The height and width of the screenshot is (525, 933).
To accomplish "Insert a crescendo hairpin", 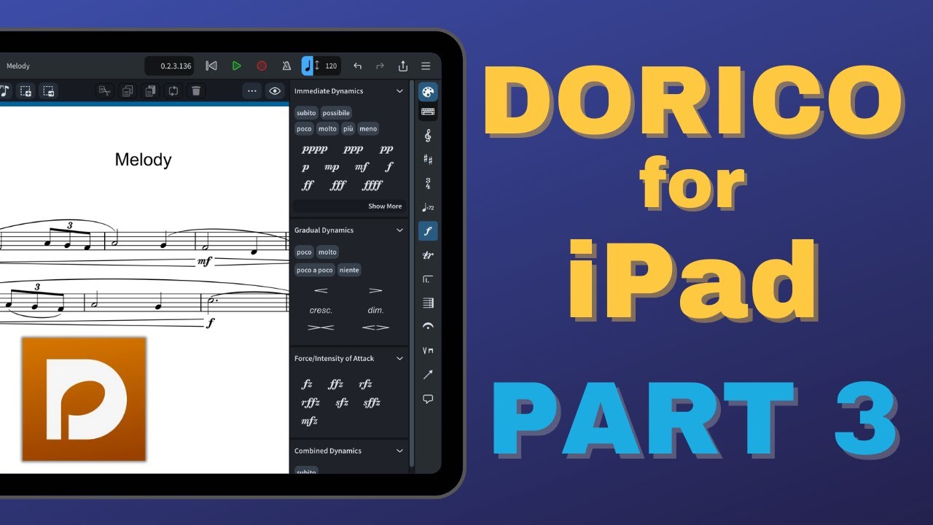I will tap(321, 291).
